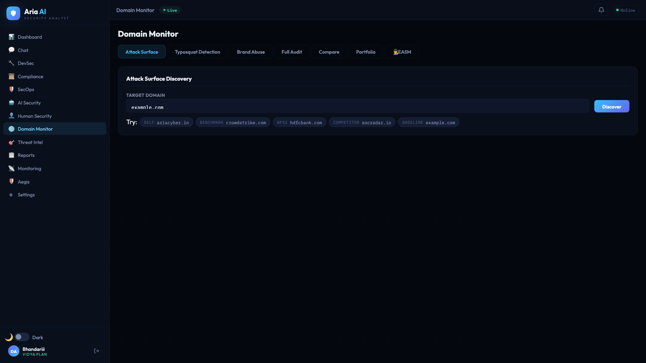Viewport: 646px width, 363px height.
Task: Select the Full Audit tab
Action: [292, 52]
